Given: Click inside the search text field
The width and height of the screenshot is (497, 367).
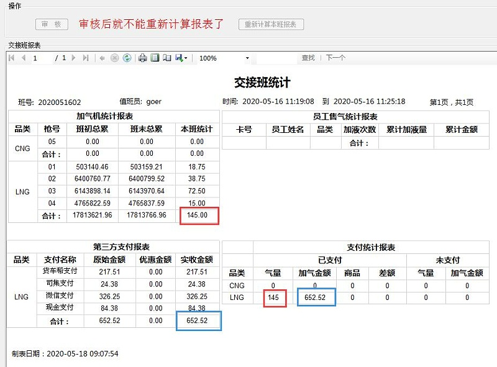Looking at the screenshot, I should (276, 58).
